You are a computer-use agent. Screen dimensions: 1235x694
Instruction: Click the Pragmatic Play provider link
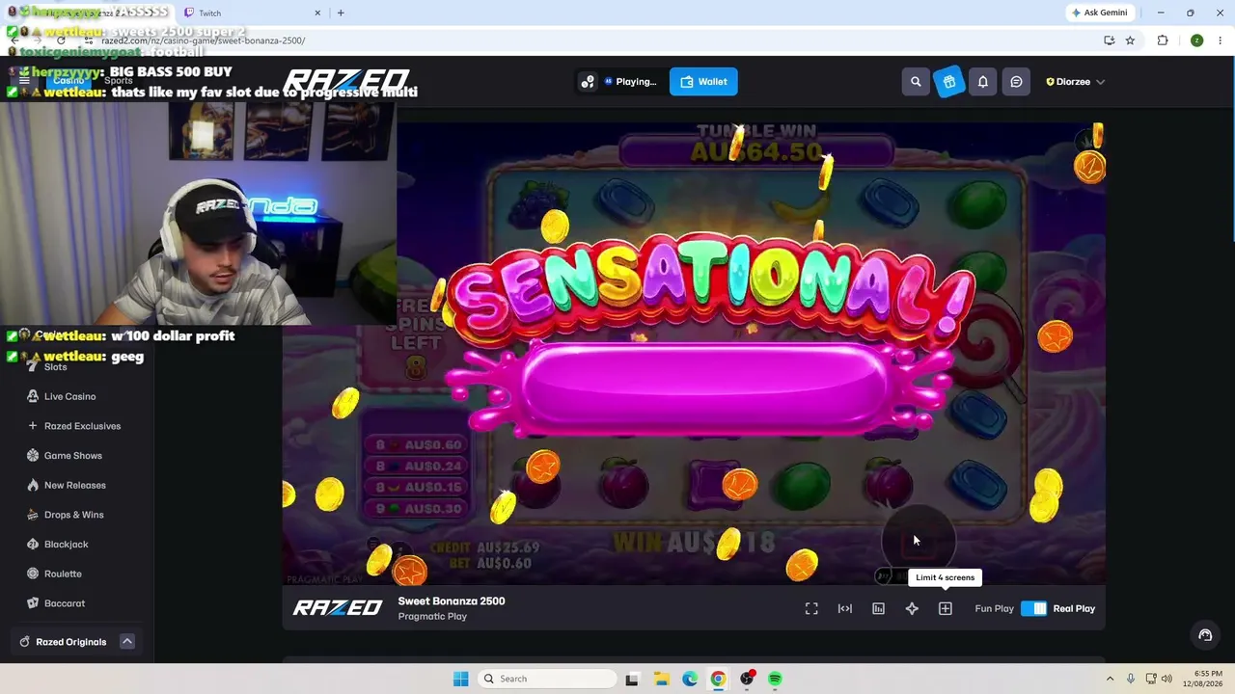click(x=432, y=617)
